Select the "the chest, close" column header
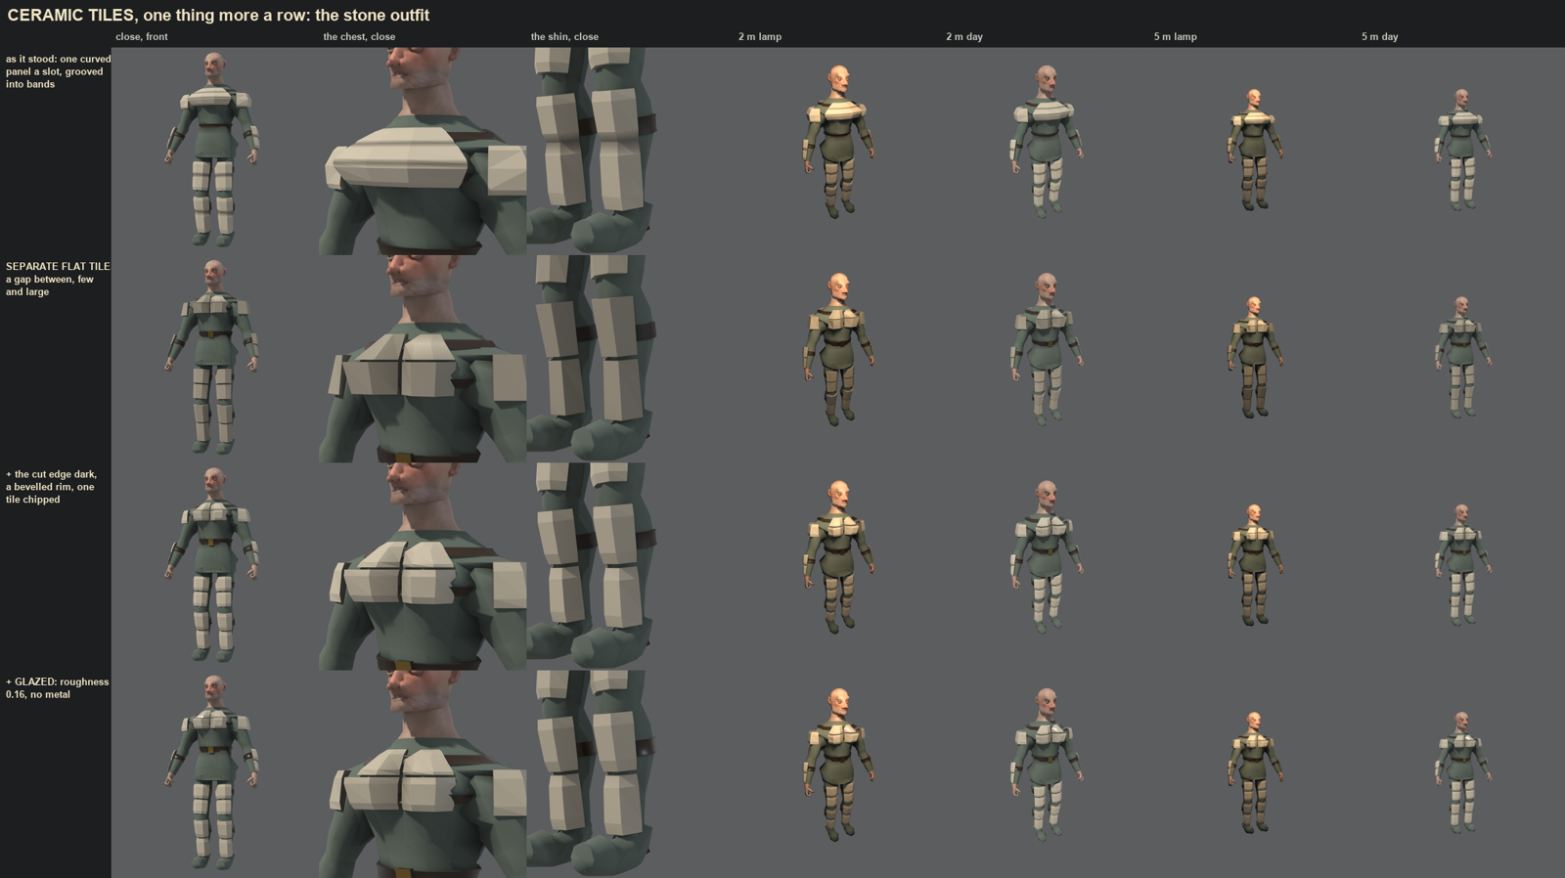Image resolution: width=1565 pixels, height=878 pixels. pos(359,37)
